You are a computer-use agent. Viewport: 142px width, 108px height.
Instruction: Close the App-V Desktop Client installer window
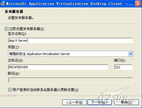pos(138,4)
